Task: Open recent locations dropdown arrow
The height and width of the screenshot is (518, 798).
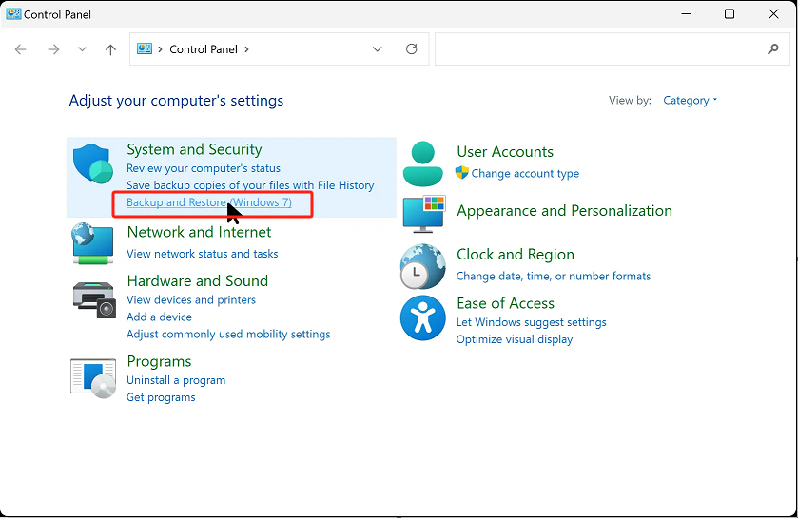Action: click(82, 49)
